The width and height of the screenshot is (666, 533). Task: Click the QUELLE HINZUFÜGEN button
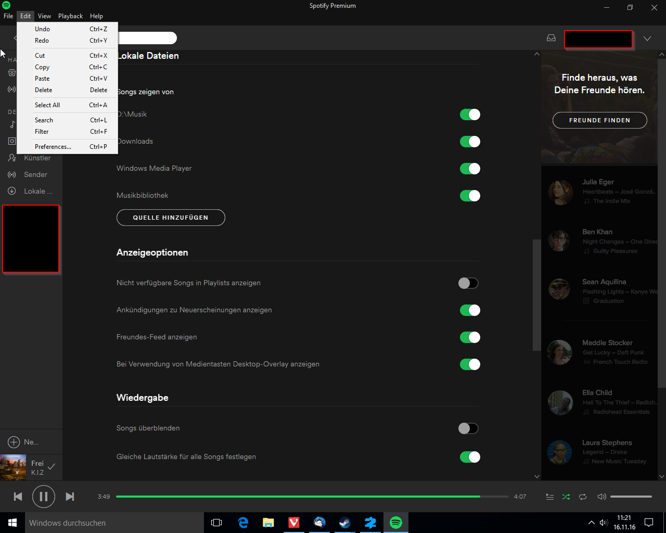tap(171, 218)
